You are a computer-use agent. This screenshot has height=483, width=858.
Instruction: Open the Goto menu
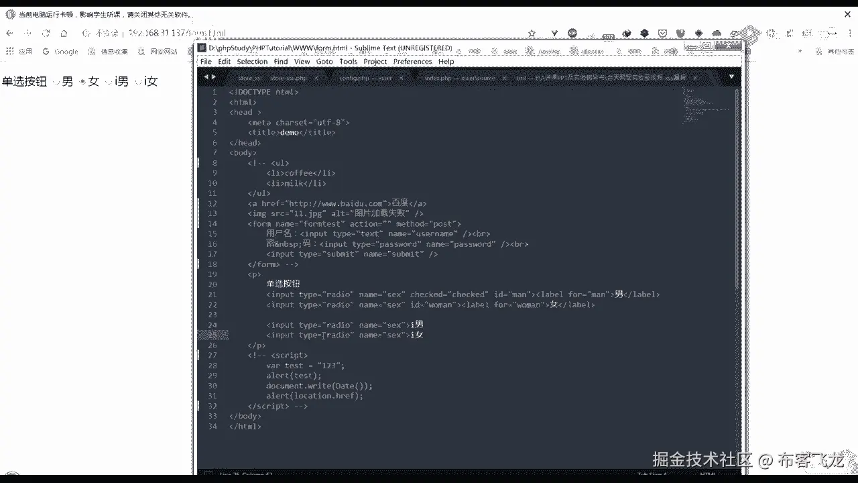pyautogui.click(x=324, y=62)
